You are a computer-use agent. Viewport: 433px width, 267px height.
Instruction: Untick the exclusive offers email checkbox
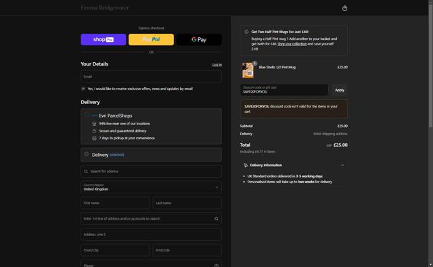pos(83,89)
